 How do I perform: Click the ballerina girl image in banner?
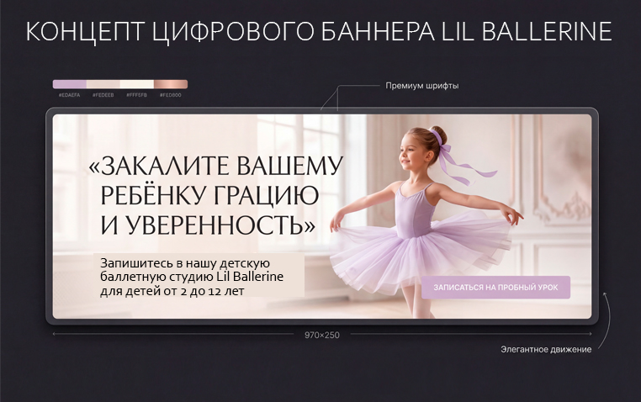click(425, 220)
